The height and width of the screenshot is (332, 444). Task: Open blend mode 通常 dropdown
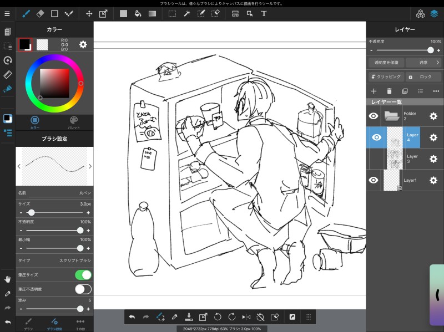pos(423,63)
